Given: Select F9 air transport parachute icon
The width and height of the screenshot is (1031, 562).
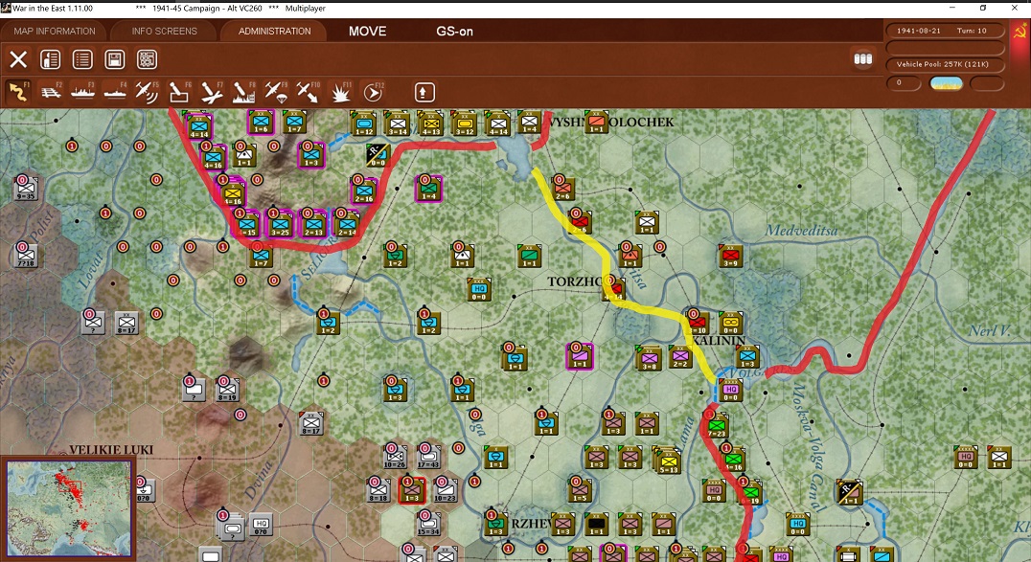Looking at the screenshot, I should [276, 92].
